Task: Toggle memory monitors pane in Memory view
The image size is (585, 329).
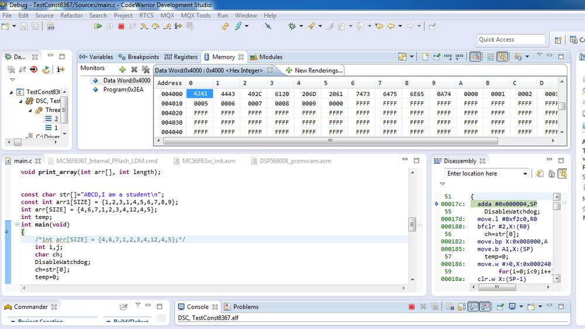Action: (x=475, y=57)
